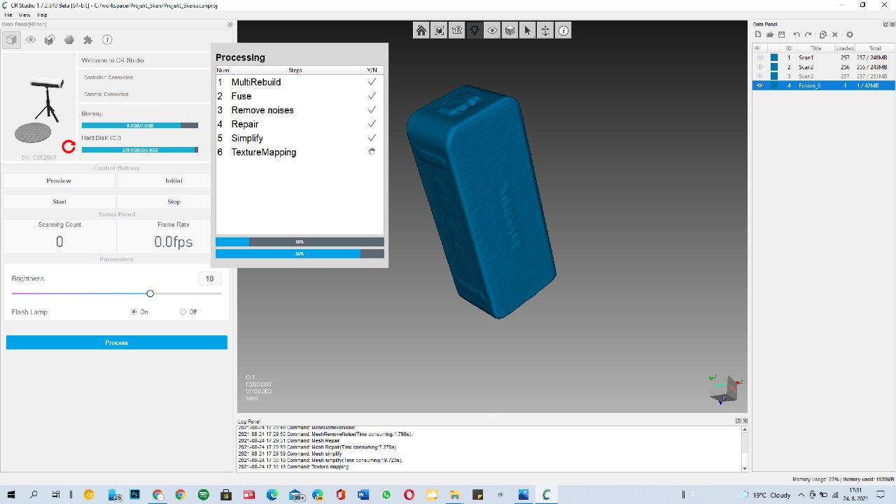
Task: Float the Data Panel with undock icon
Action: 884,24
